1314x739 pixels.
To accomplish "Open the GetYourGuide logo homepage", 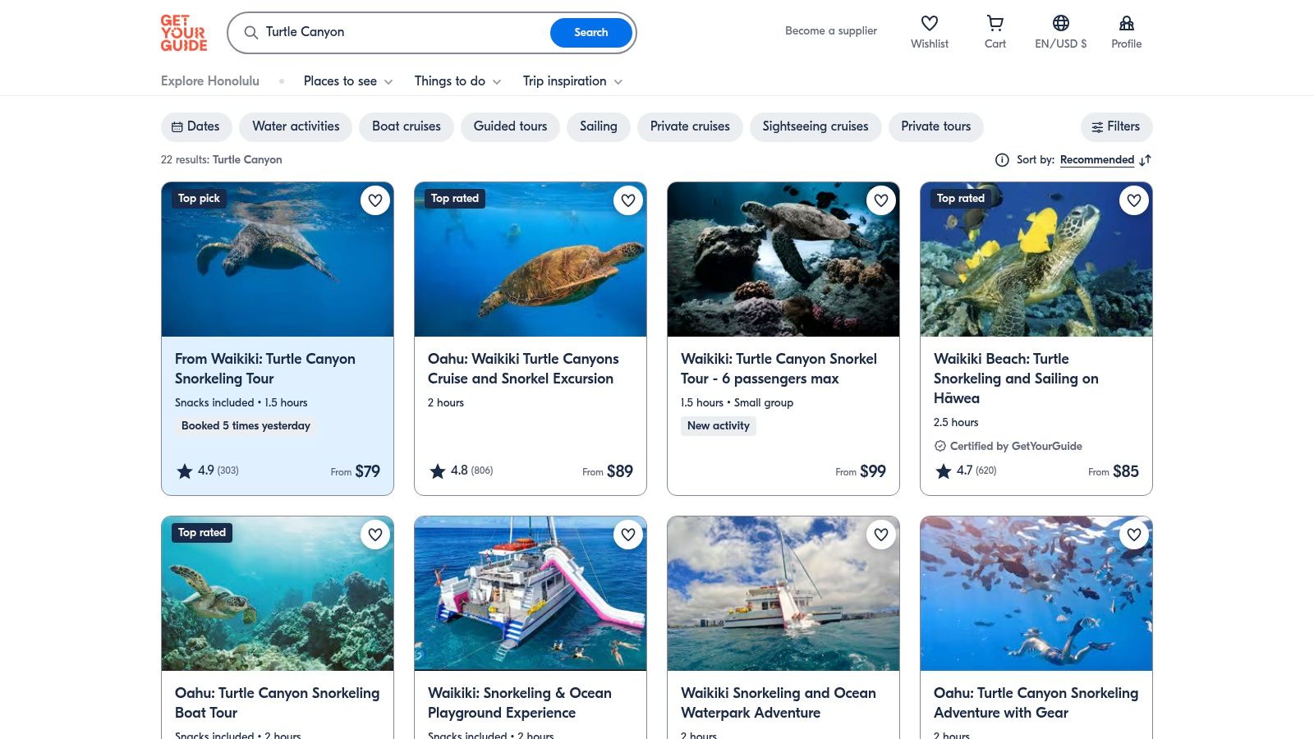I will click(184, 33).
